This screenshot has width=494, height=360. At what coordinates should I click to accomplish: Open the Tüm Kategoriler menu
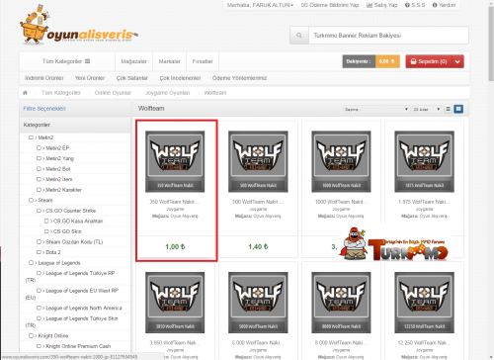coord(66,61)
